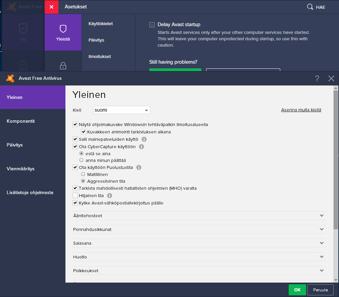This screenshot has width=339, height=297.
Task: Select the 'estä se aina' radio option
Action: [x=81, y=154]
